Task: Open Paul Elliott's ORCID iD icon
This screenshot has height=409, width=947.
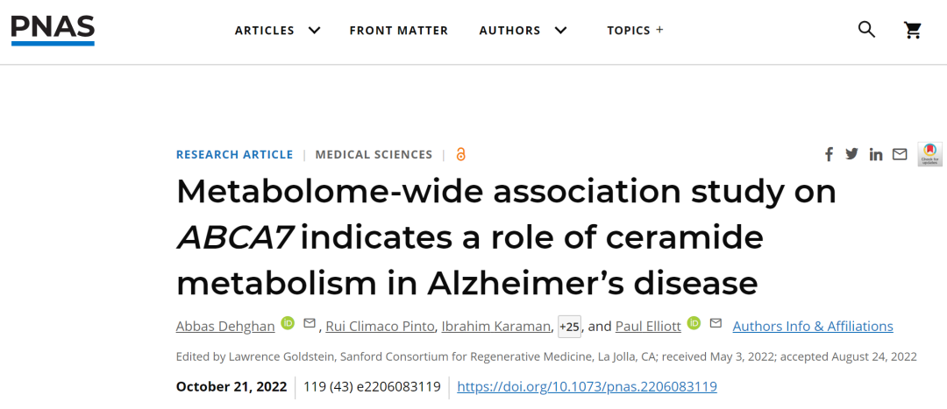Action: 694,323
